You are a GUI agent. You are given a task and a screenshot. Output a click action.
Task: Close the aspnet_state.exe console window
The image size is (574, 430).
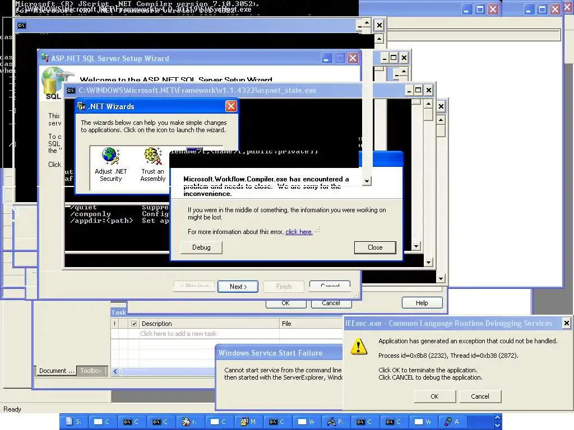click(x=429, y=90)
